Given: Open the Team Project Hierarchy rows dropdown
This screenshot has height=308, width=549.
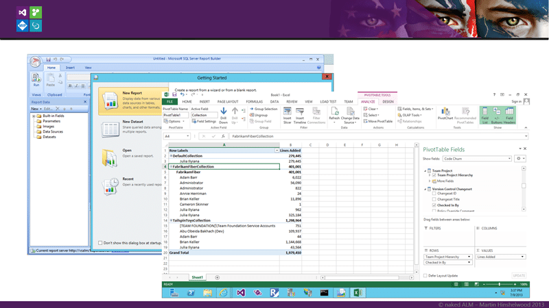Looking at the screenshot, I should [x=469, y=257].
